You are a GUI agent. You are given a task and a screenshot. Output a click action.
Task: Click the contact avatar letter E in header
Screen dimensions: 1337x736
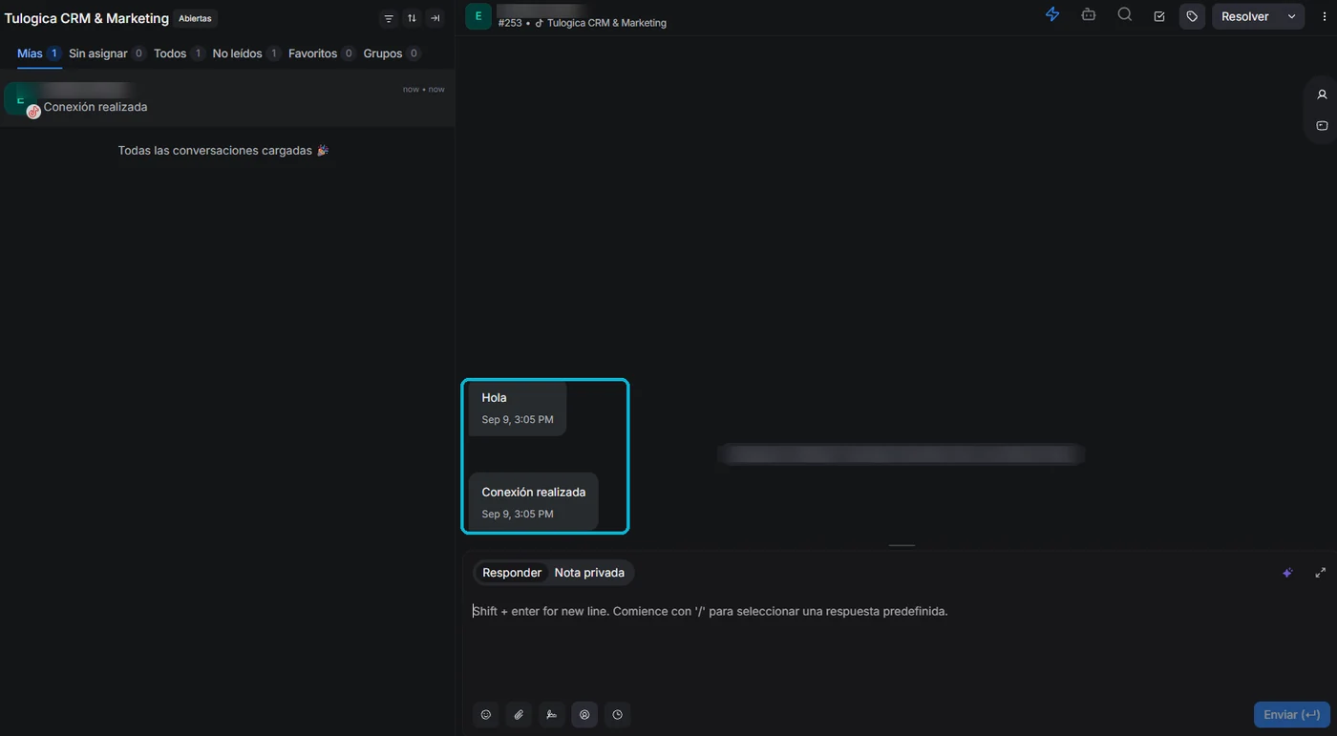[x=478, y=16]
